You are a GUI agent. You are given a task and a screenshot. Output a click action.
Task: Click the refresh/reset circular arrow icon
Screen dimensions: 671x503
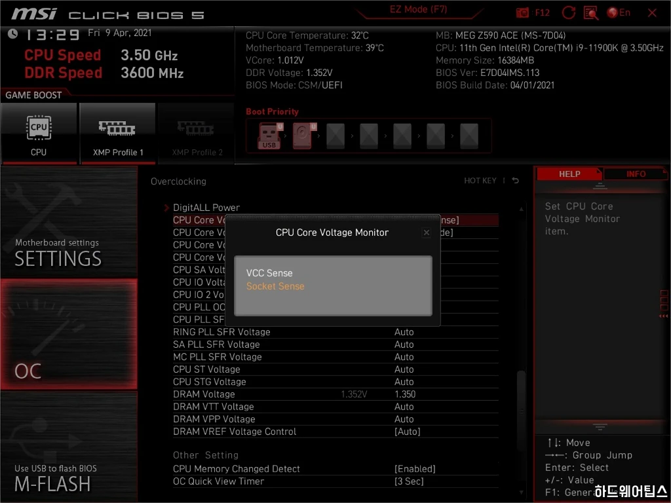click(x=568, y=13)
